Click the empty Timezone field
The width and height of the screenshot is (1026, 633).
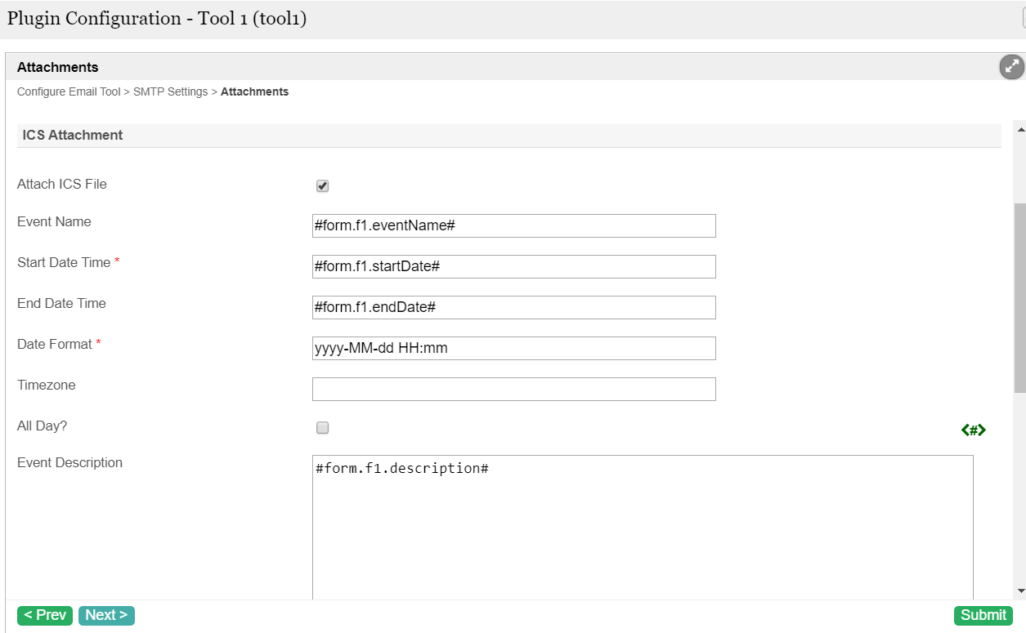(x=513, y=389)
